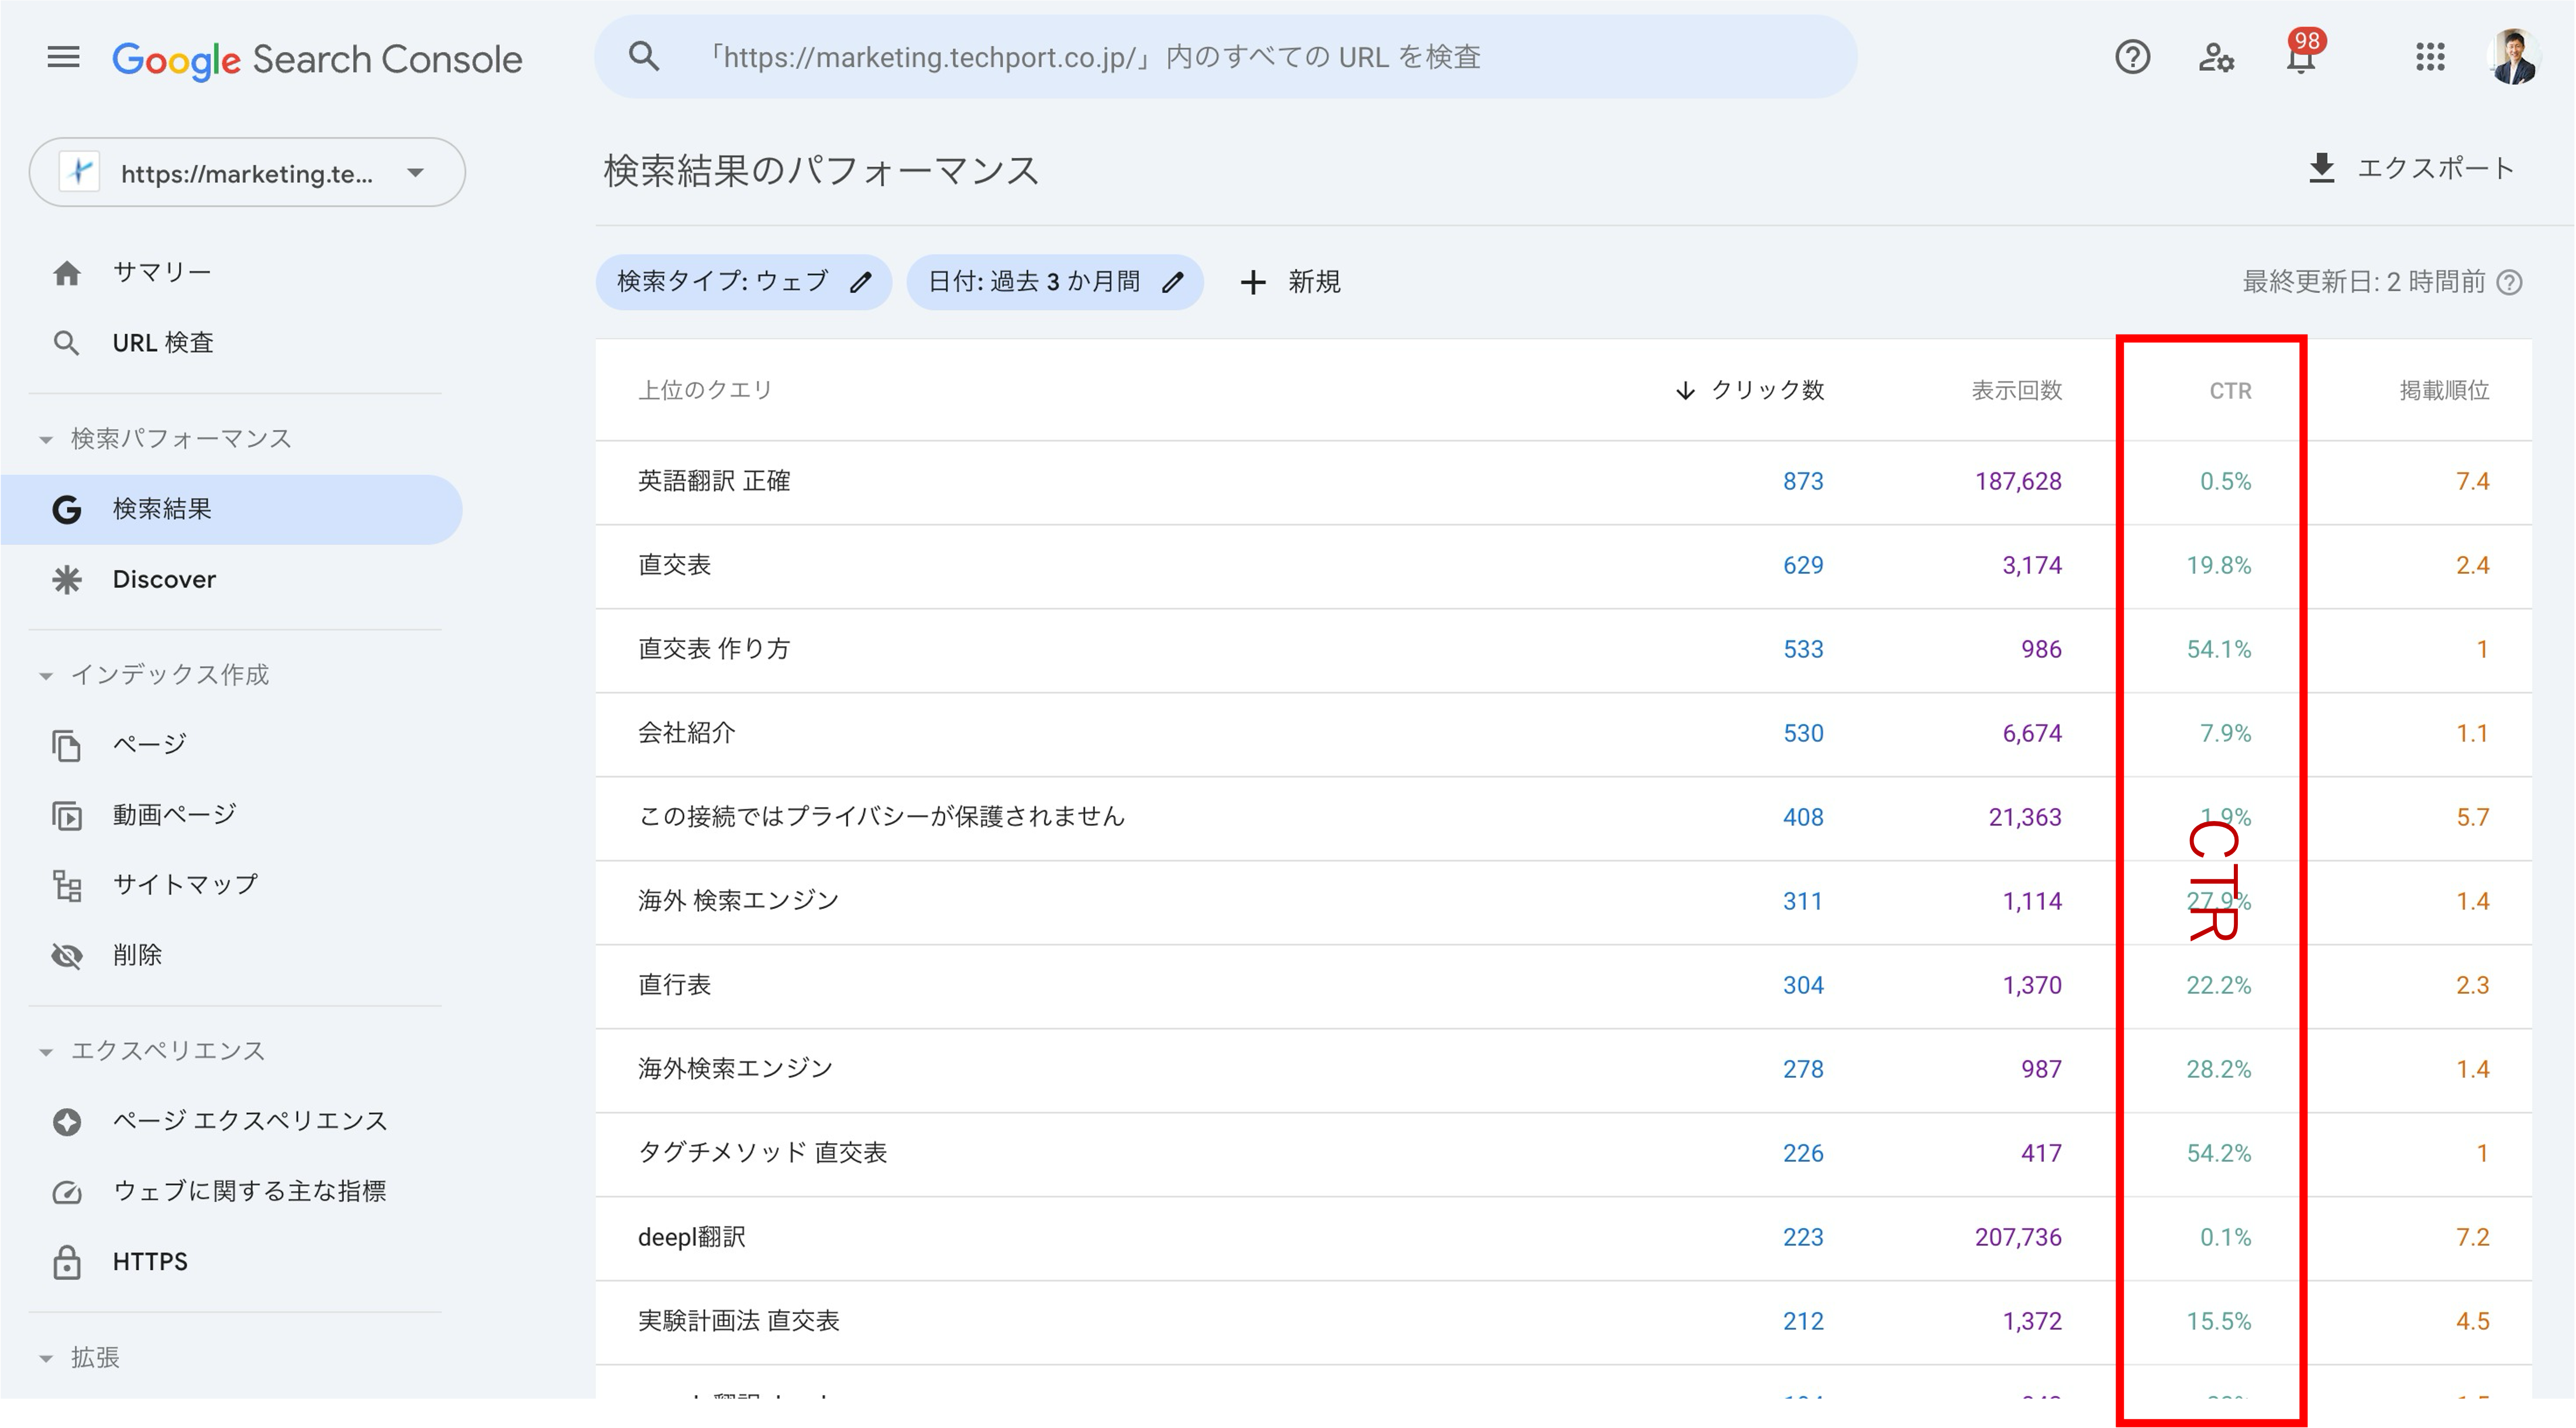Image resolution: width=2576 pixels, height=1428 pixels.
Task: Open the help question mark icon
Action: [2132, 57]
